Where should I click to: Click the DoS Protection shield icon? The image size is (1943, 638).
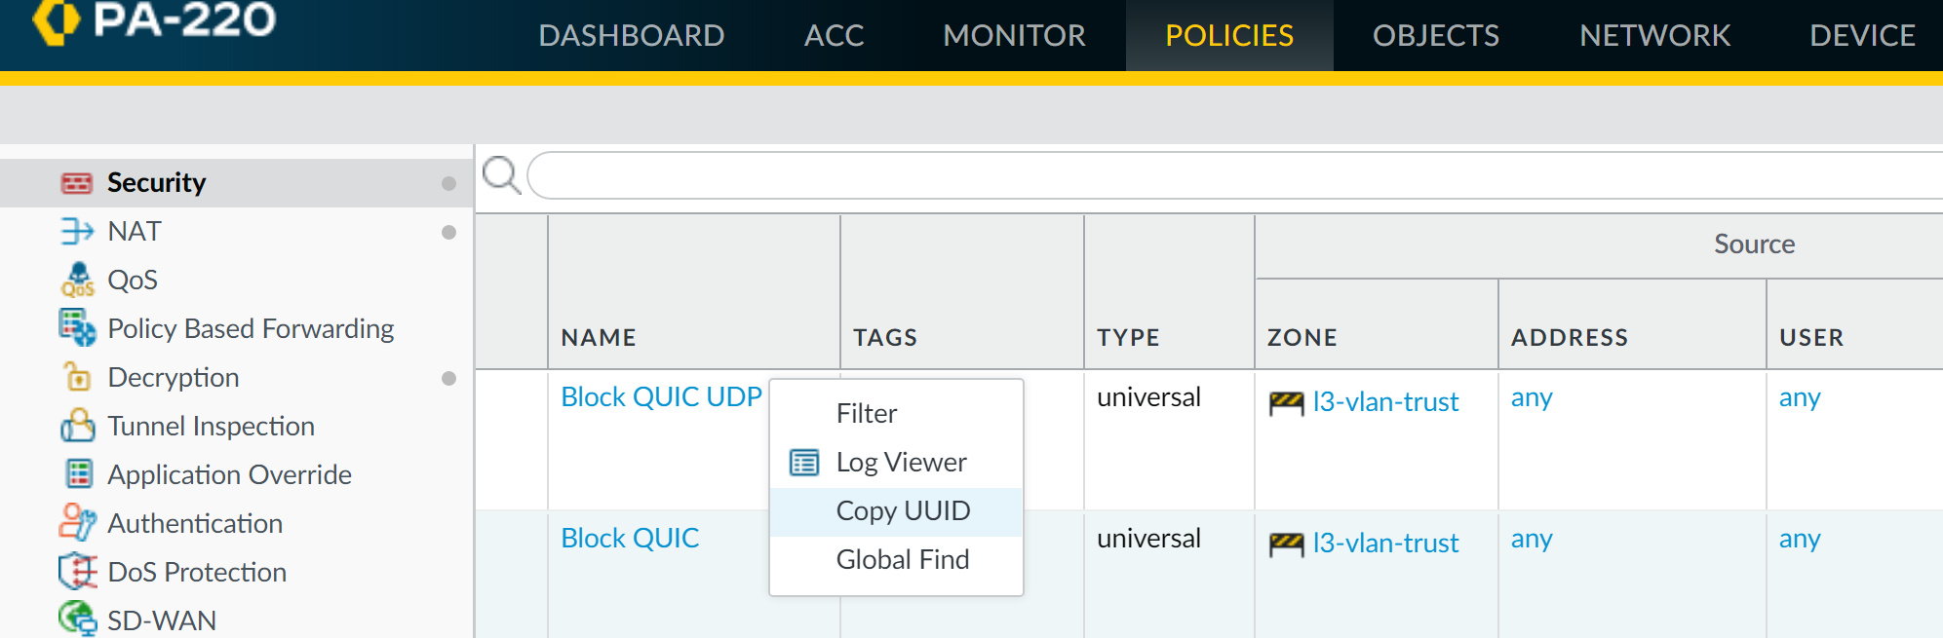click(77, 571)
